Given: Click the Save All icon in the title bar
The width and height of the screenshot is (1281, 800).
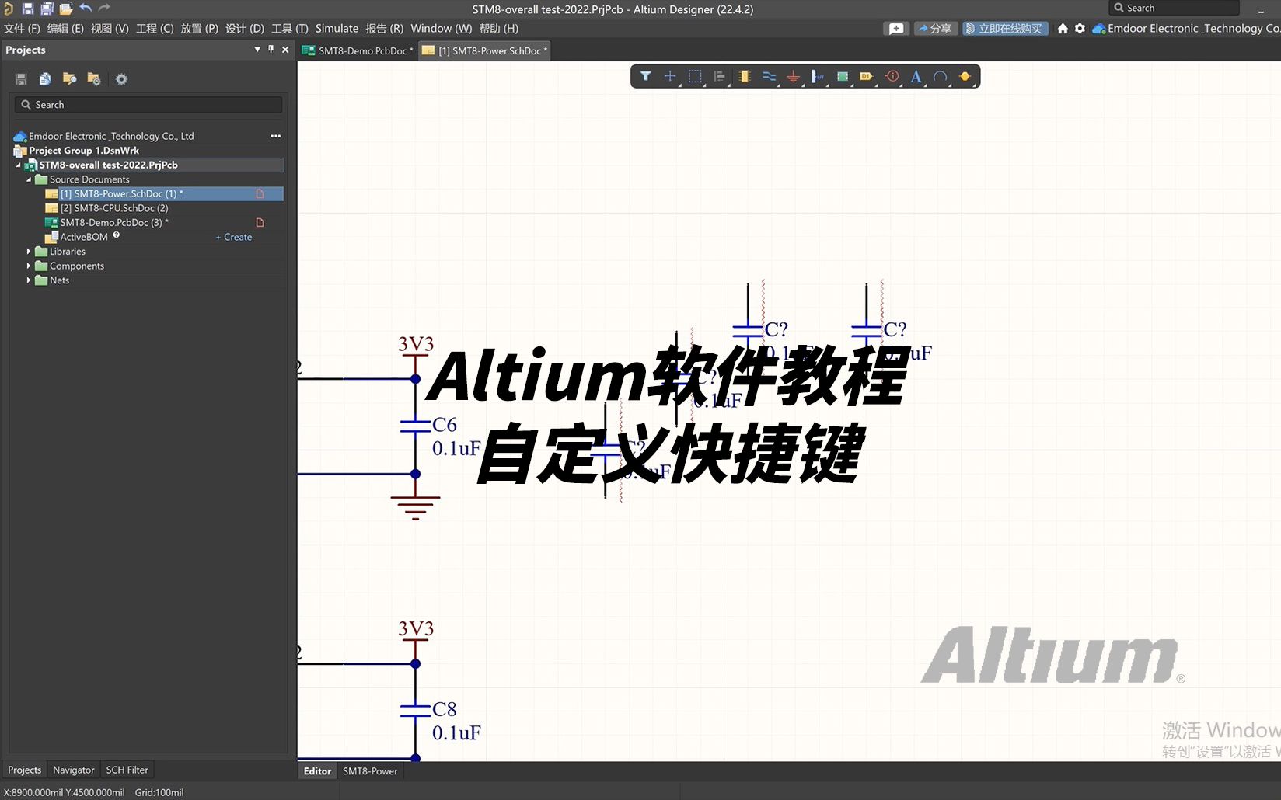Looking at the screenshot, I should [47, 9].
